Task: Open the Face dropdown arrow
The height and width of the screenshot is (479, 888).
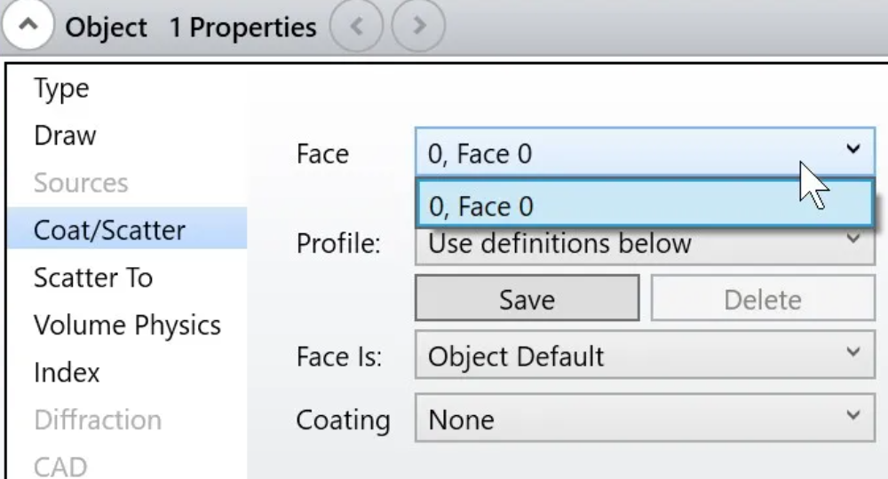Action: tap(852, 150)
